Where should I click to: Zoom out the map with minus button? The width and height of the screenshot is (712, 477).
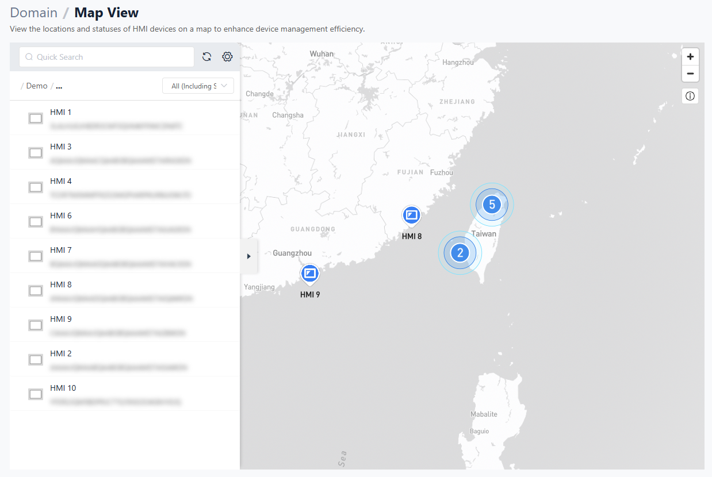coord(690,74)
